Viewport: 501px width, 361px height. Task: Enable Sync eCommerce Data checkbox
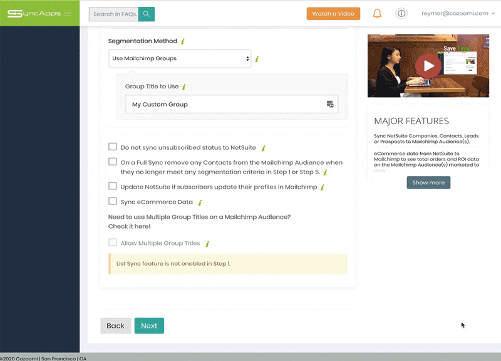(x=113, y=201)
